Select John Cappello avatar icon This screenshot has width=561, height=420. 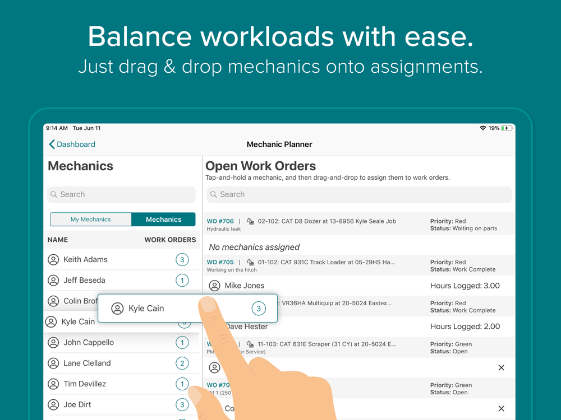(x=53, y=343)
